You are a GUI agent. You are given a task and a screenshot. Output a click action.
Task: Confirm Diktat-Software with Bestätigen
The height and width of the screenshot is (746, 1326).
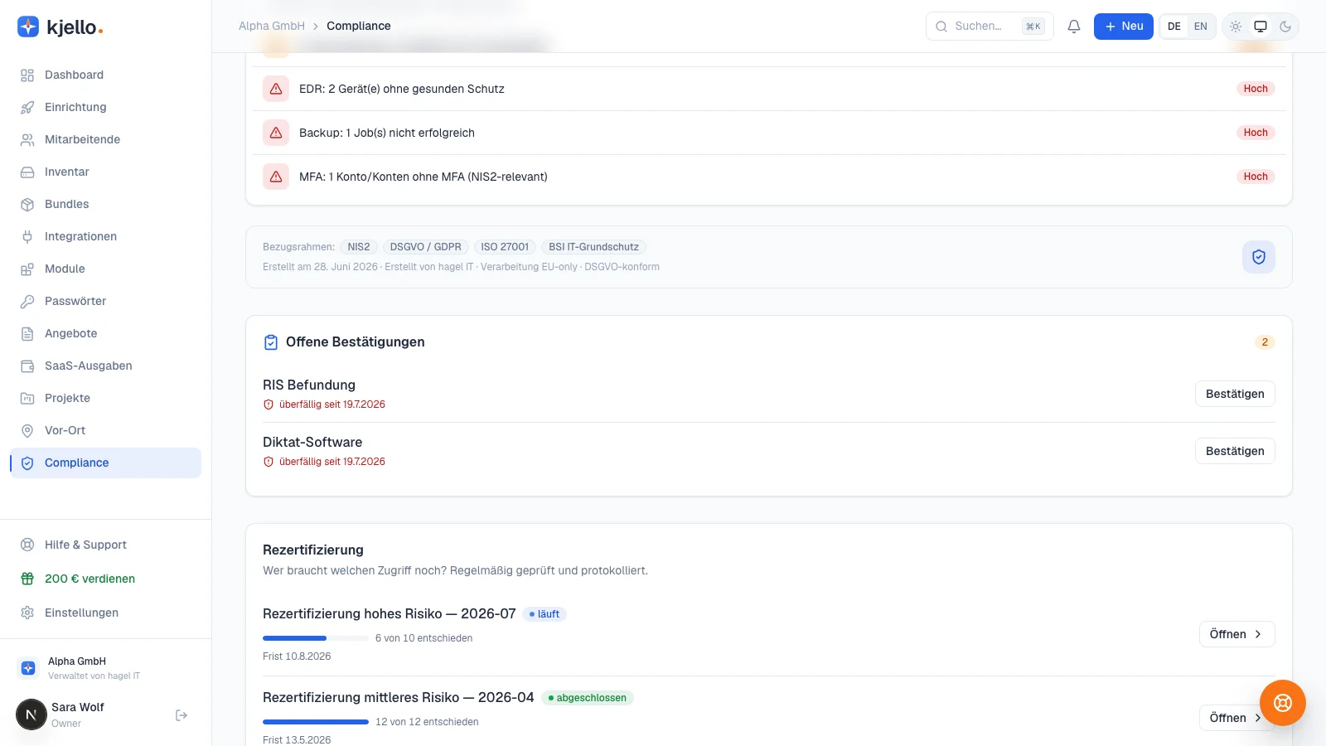pyautogui.click(x=1235, y=451)
